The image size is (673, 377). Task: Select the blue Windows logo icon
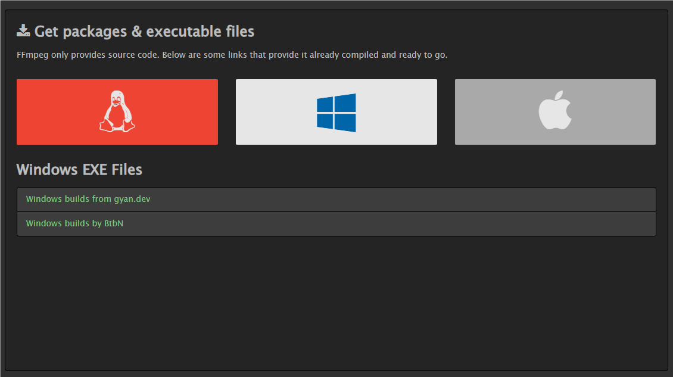point(336,112)
